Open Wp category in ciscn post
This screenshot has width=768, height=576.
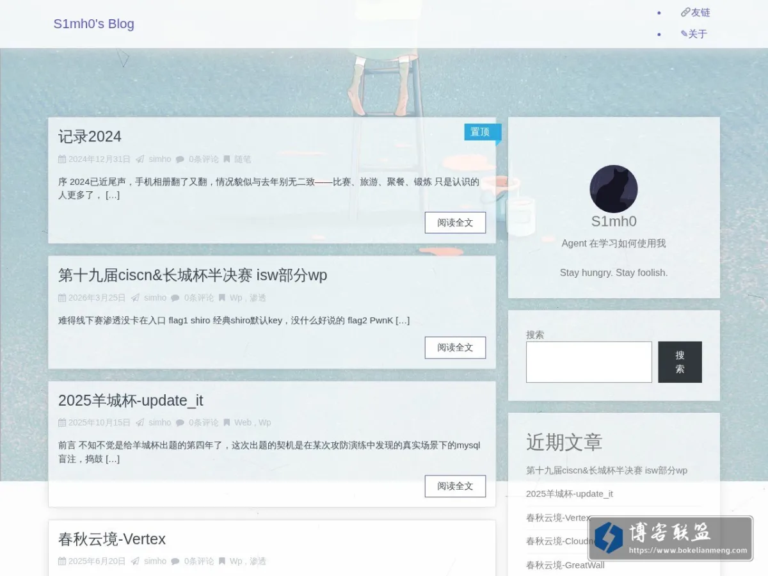point(236,298)
